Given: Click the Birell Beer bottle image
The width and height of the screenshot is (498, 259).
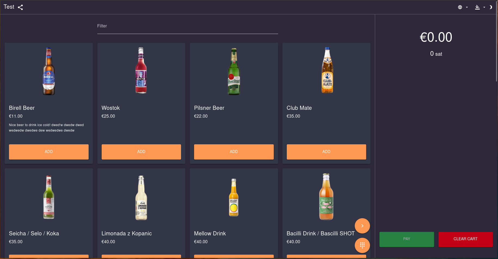Looking at the screenshot, I should coord(49,71).
